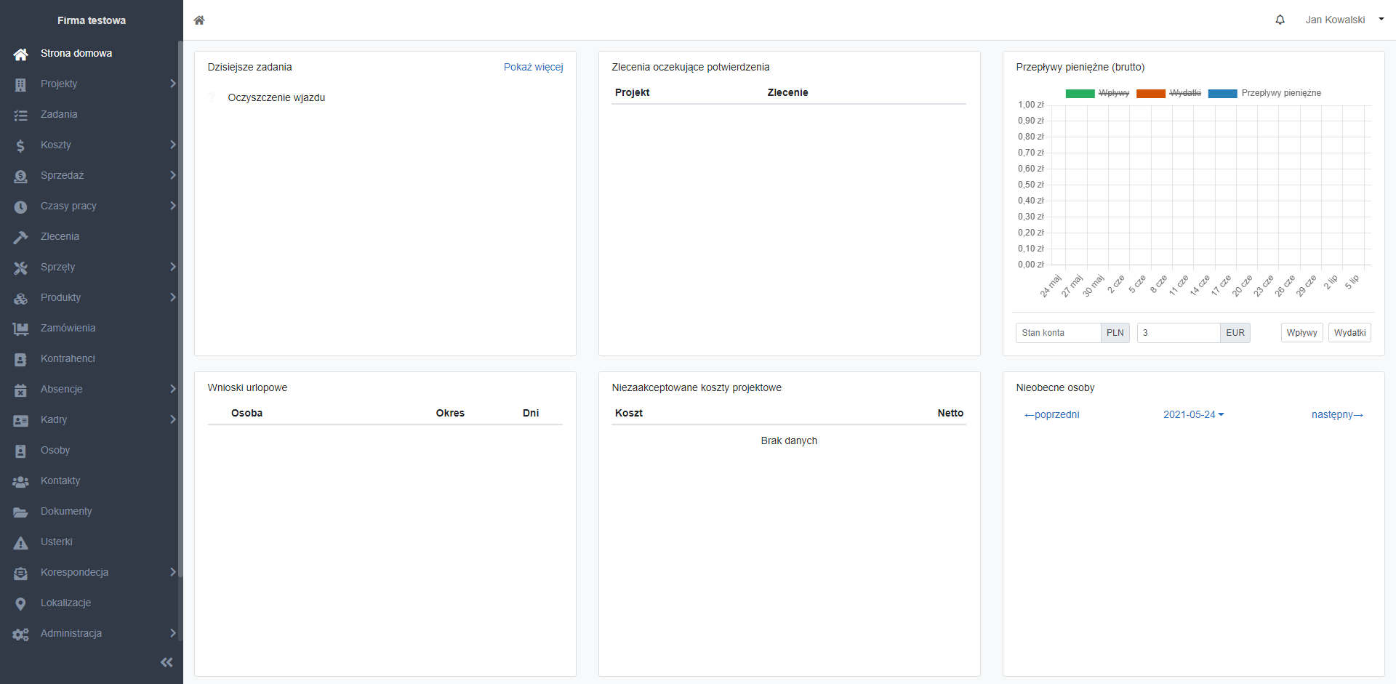
Task: Toggle the Wpływy series in chart legend
Action: tap(1113, 93)
